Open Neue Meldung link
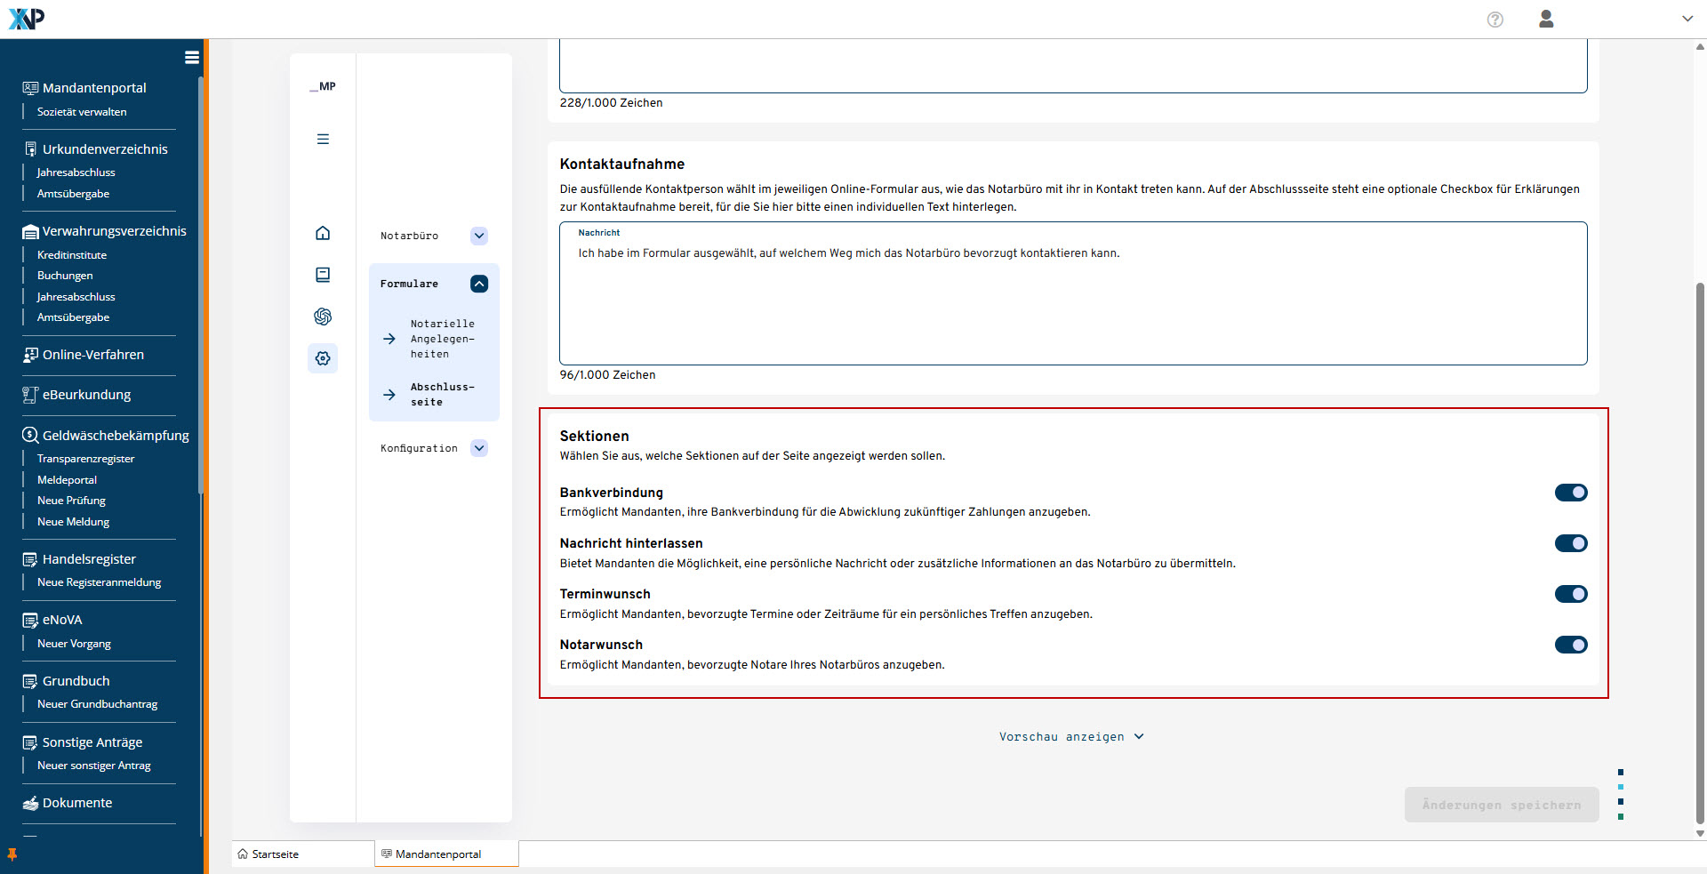1707x874 pixels. [74, 522]
